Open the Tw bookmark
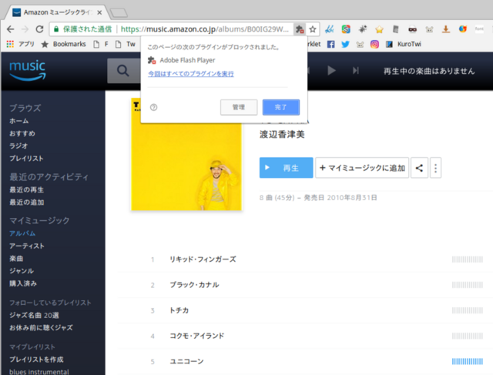493x375 pixels. click(x=126, y=44)
